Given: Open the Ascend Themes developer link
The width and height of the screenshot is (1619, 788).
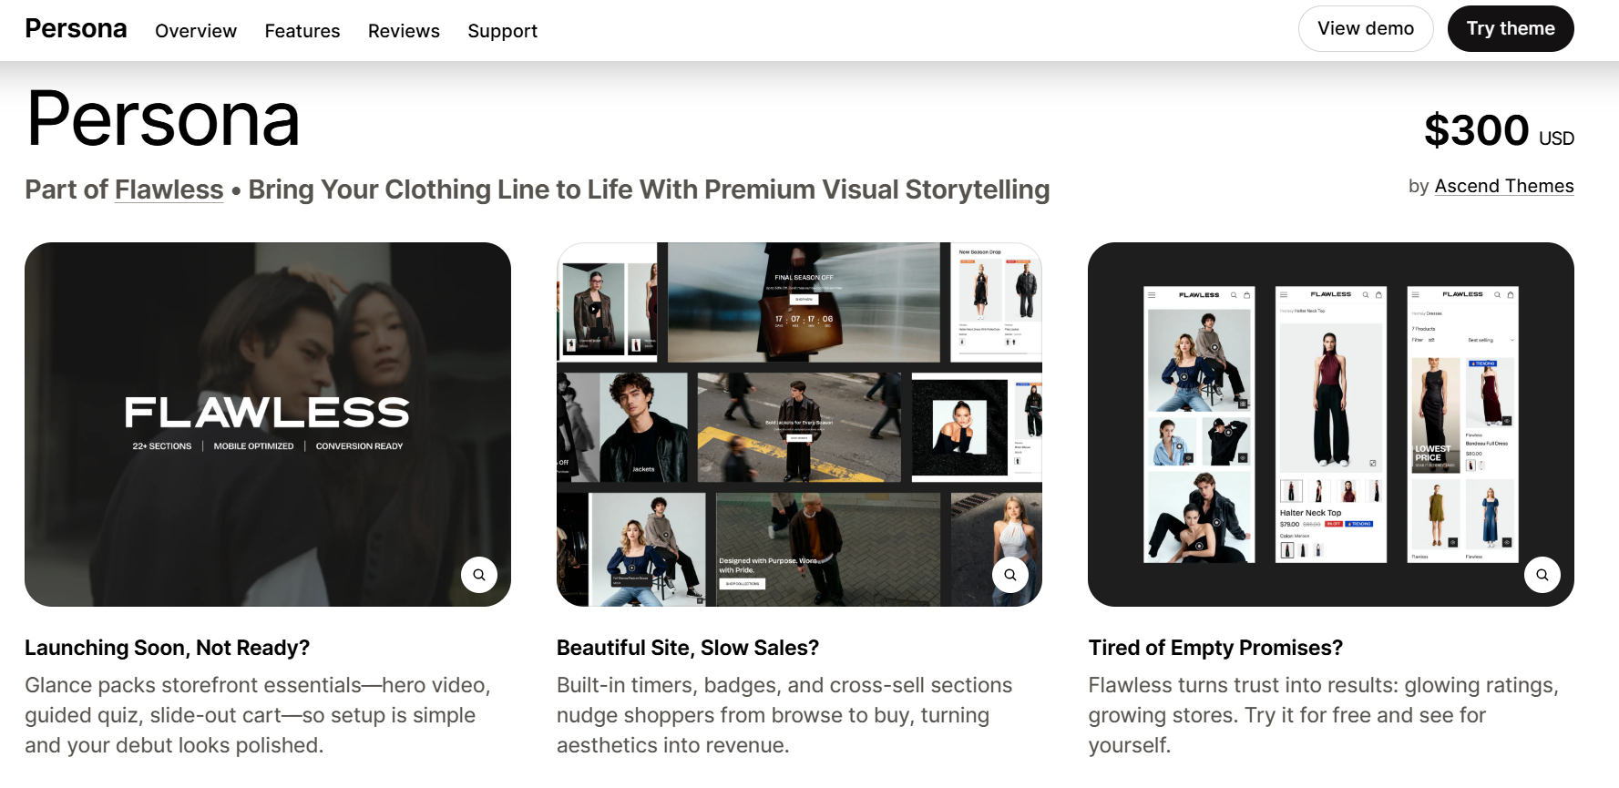Looking at the screenshot, I should pyautogui.click(x=1504, y=186).
